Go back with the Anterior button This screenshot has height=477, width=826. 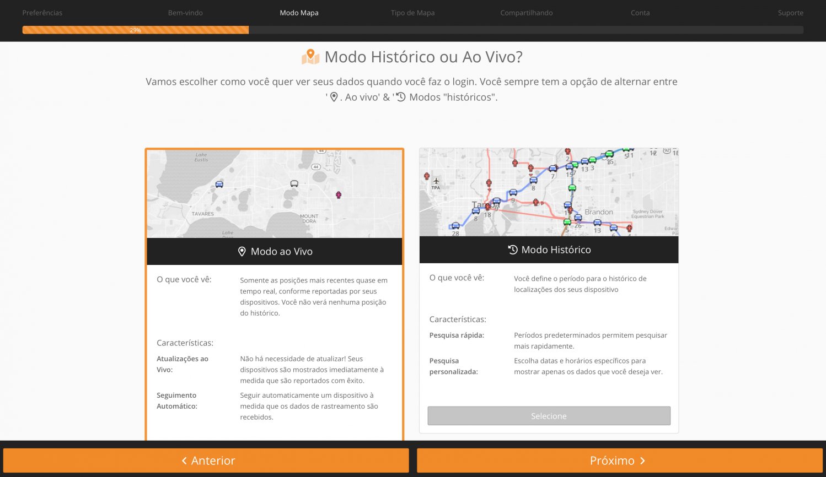click(x=206, y=460)
